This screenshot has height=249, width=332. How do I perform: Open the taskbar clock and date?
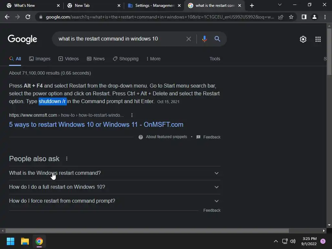pos(309,241)
